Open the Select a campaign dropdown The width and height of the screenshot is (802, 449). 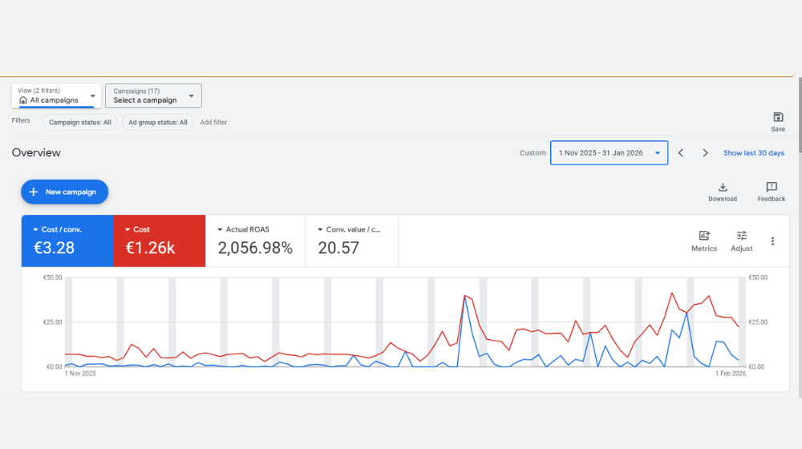tap(153, 95)
